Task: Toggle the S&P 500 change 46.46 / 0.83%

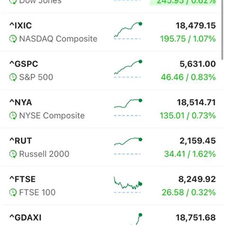Action: coord(188,77)
